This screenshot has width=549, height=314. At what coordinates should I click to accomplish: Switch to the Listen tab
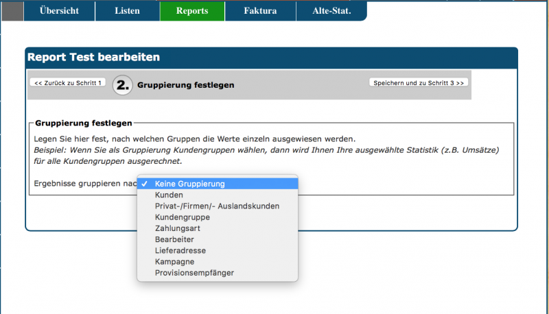tap(127, 11)
